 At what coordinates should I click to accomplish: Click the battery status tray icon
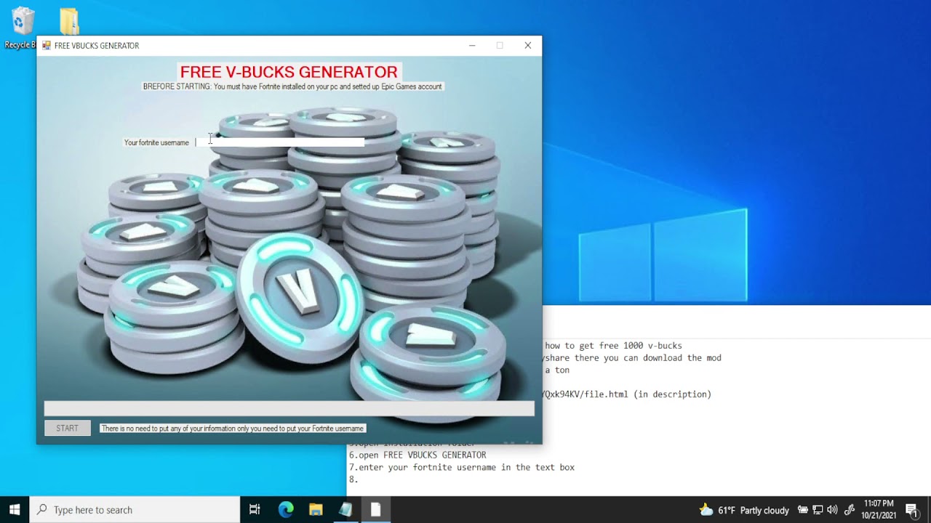pyautogui.click(x=803, y=510)
